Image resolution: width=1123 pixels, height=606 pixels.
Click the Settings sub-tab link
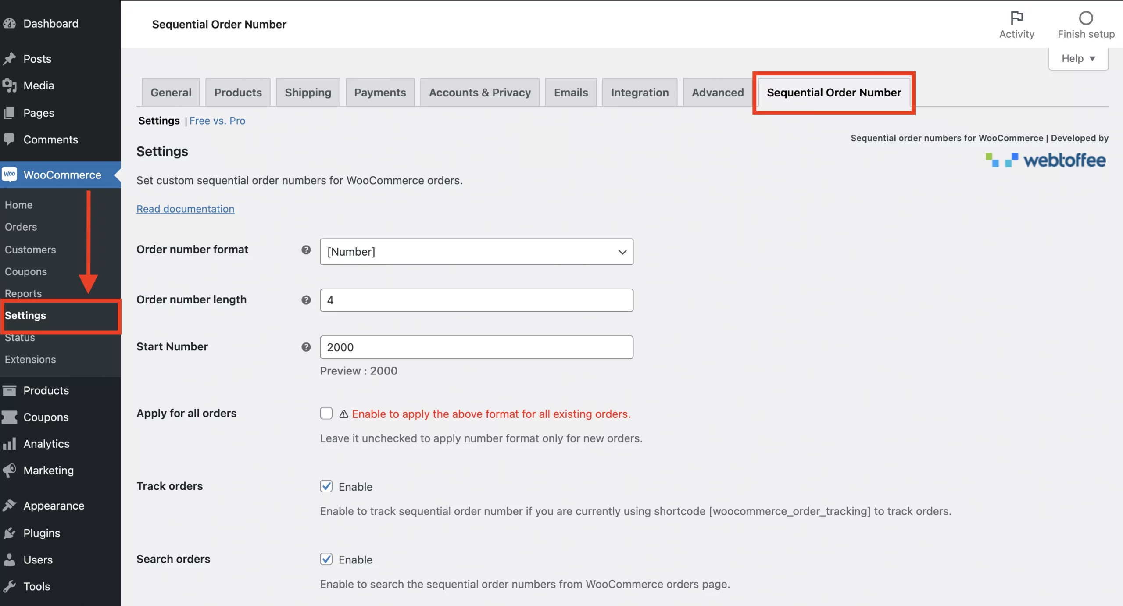tap(159, 121)
